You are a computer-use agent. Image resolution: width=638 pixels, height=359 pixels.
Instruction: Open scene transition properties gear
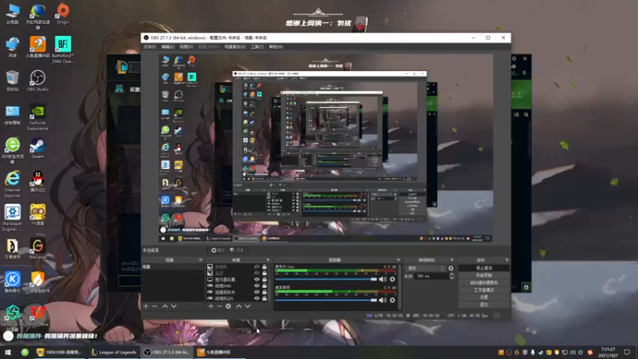click(x=451, y=268)
